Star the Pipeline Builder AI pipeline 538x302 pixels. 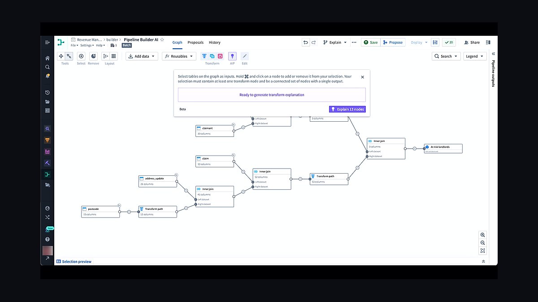point(162,40)
